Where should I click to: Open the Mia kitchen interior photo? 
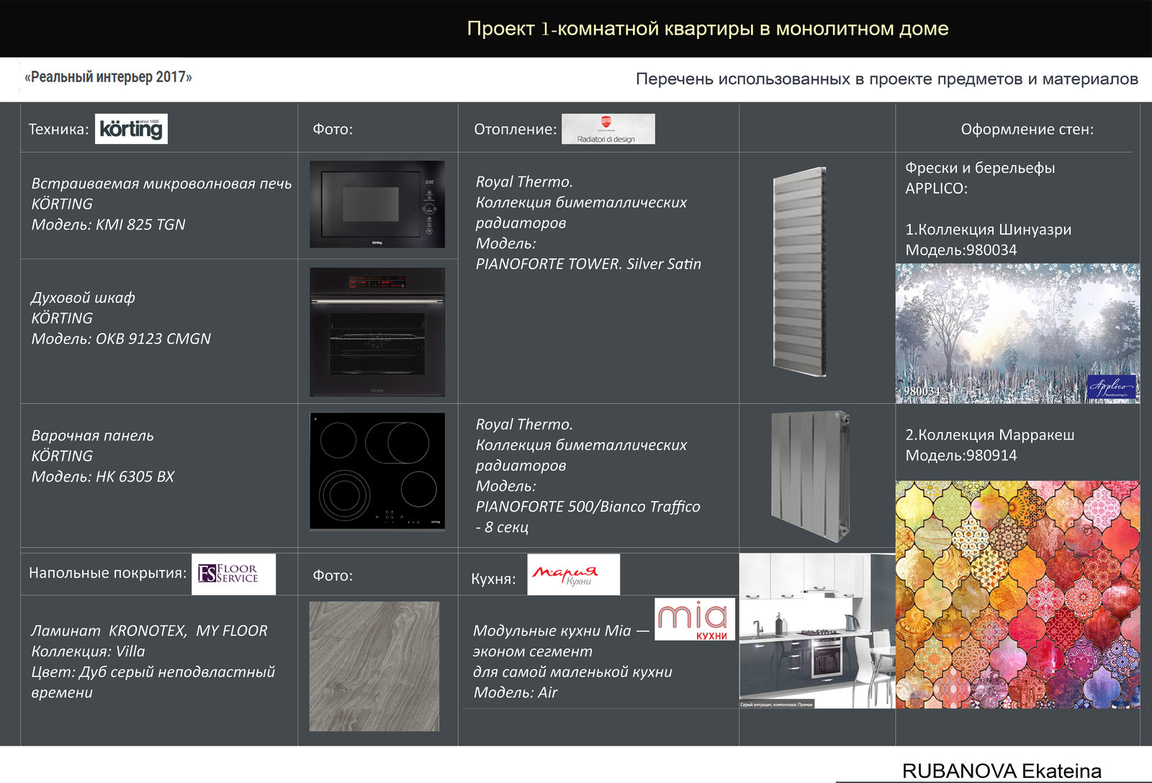[x=817, y=631]
